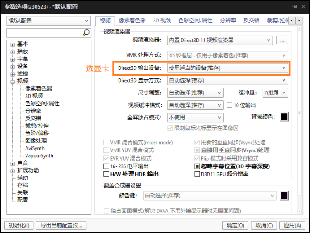
Task: Click the 确定(O) button
Action: (235, 225)
